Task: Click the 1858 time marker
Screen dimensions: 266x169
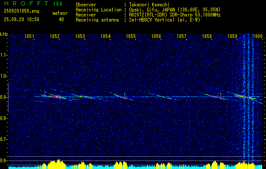Action: (207, 36)
